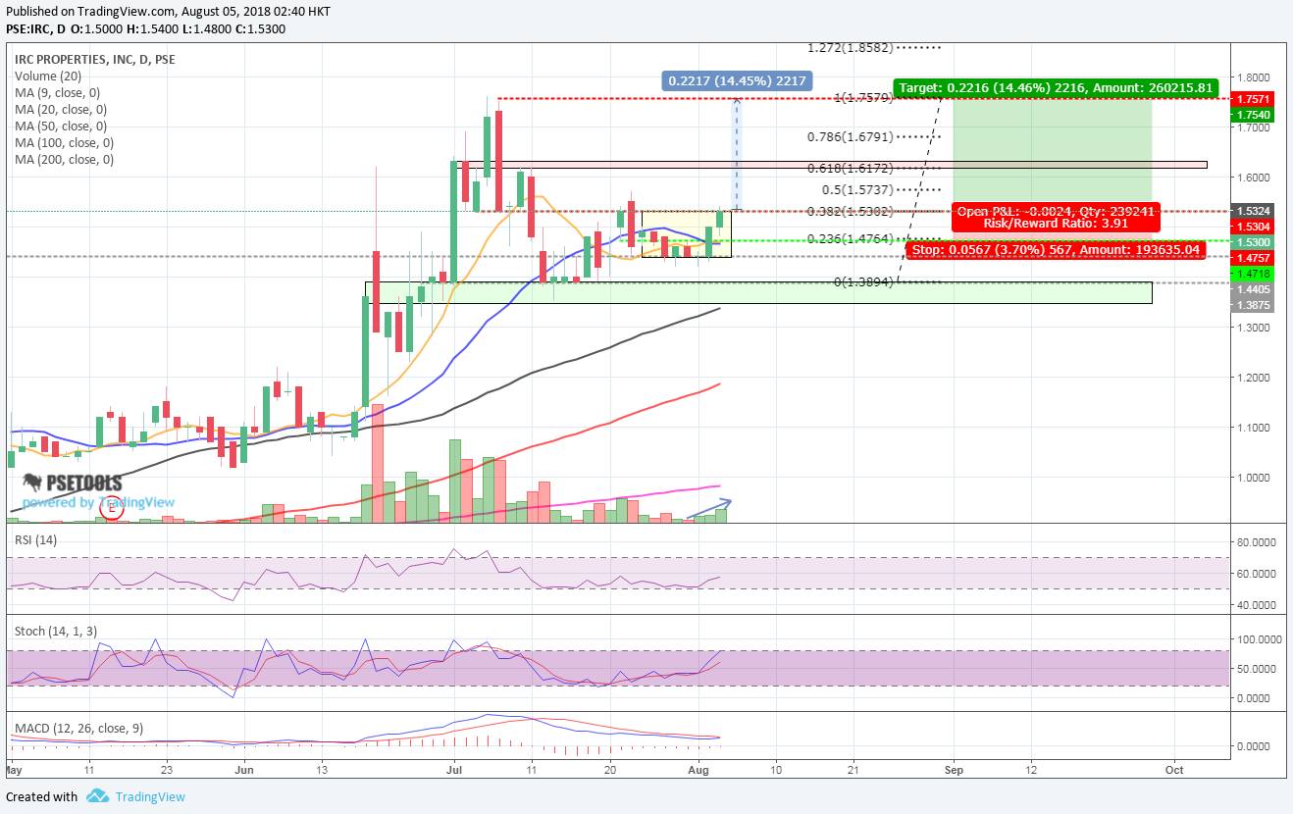
Task: Click 40.0000 on the RSI scale
Action: click(x=1257, y=605)
